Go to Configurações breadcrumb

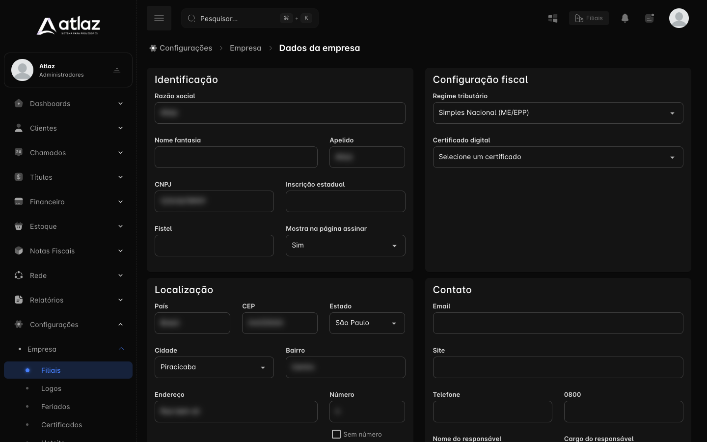pos(181,48)
